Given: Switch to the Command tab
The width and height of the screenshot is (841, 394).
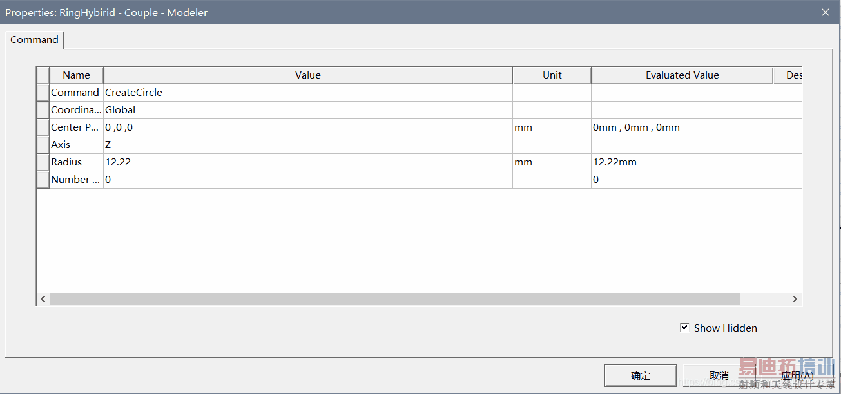Looking at the screenshot, I should [x=34, y=40].
